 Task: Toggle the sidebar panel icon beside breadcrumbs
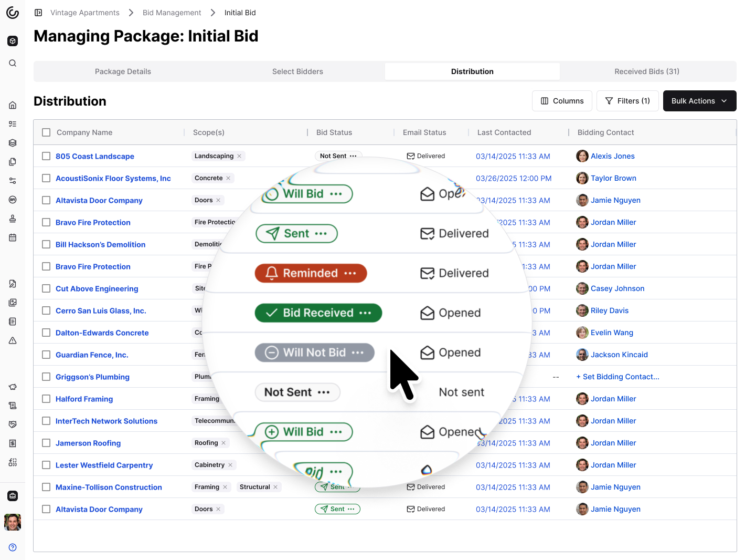click(x=38, y=13)
